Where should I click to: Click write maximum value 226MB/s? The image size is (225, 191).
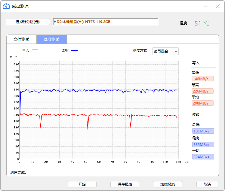(x=202, y=91)
